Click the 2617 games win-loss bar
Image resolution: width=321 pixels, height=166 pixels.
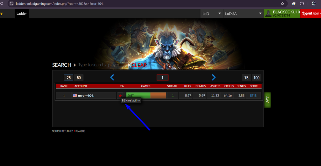146,96
